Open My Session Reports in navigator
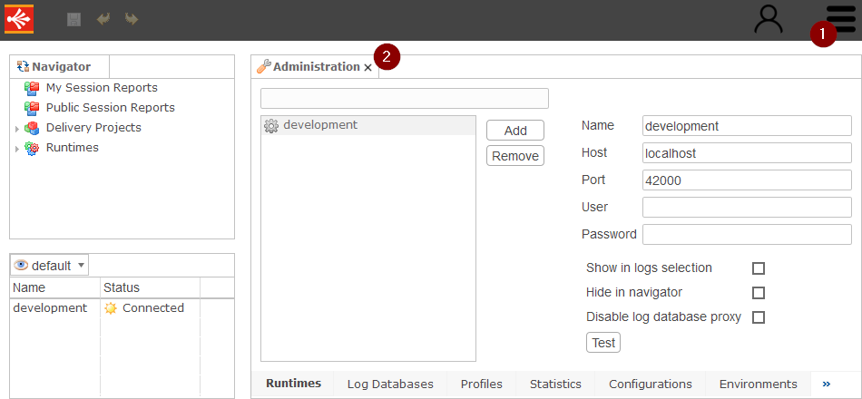Screen dimensions: 862x399 pyautogui.click(x=101, y=88)
